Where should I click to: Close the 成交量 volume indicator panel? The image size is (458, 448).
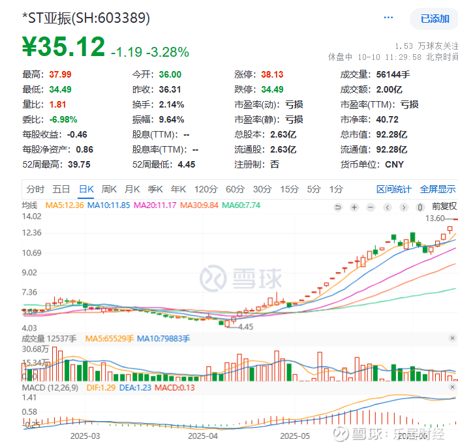click(x=452, y=338)
